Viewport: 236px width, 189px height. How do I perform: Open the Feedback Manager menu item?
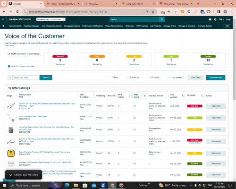(x=32, y=26)
